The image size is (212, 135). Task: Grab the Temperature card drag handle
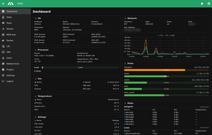tap(36, 96)
